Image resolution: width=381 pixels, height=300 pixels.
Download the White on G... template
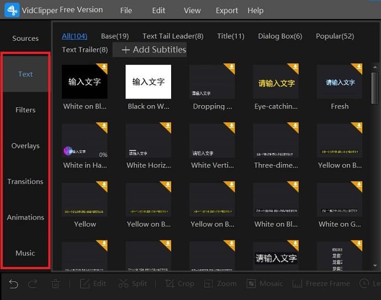point(359,184)
